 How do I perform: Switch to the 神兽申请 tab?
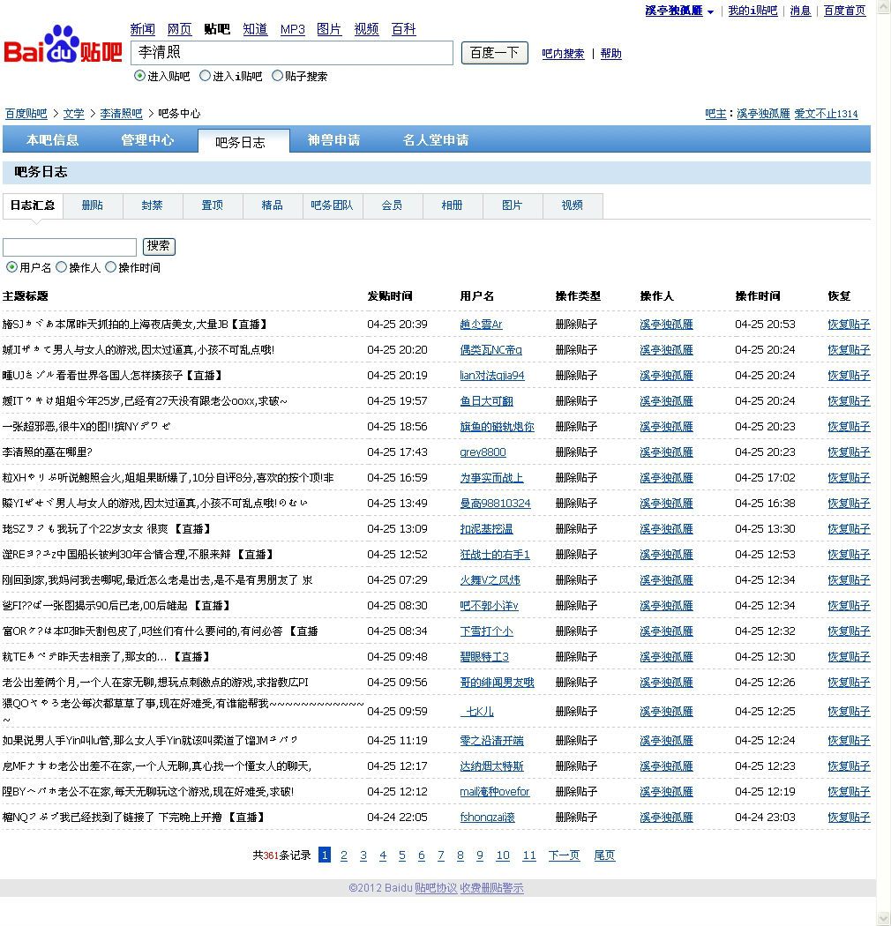pyautogui.click(x=333, y=140)
